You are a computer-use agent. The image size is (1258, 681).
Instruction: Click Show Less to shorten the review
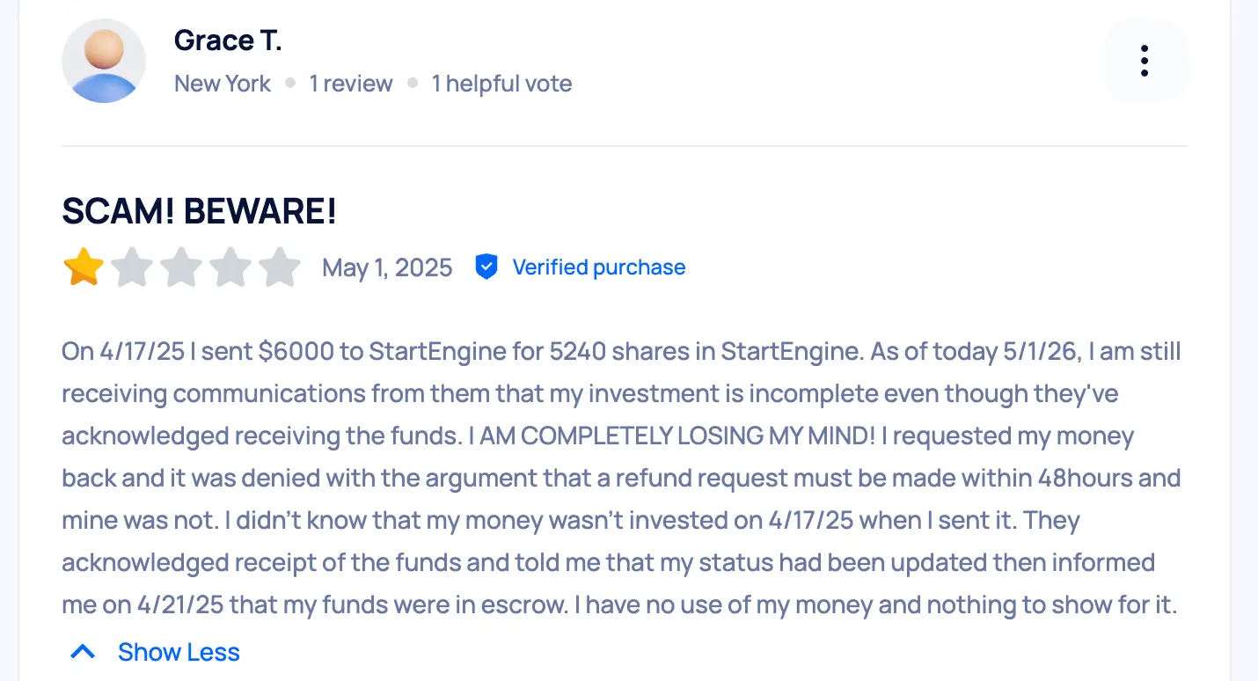[x=179, y=652]
